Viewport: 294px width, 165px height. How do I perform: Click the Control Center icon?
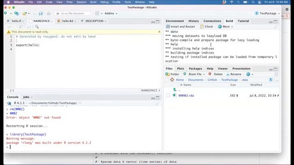(x=260, y=2)
